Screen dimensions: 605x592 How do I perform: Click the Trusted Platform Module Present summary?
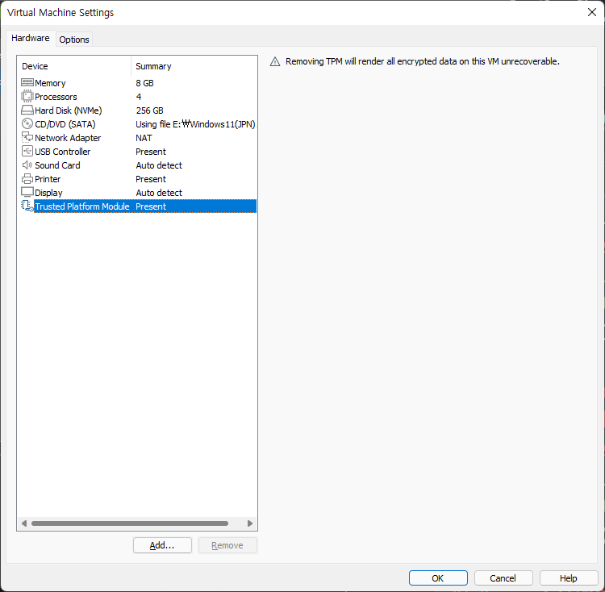click(151, 206)
